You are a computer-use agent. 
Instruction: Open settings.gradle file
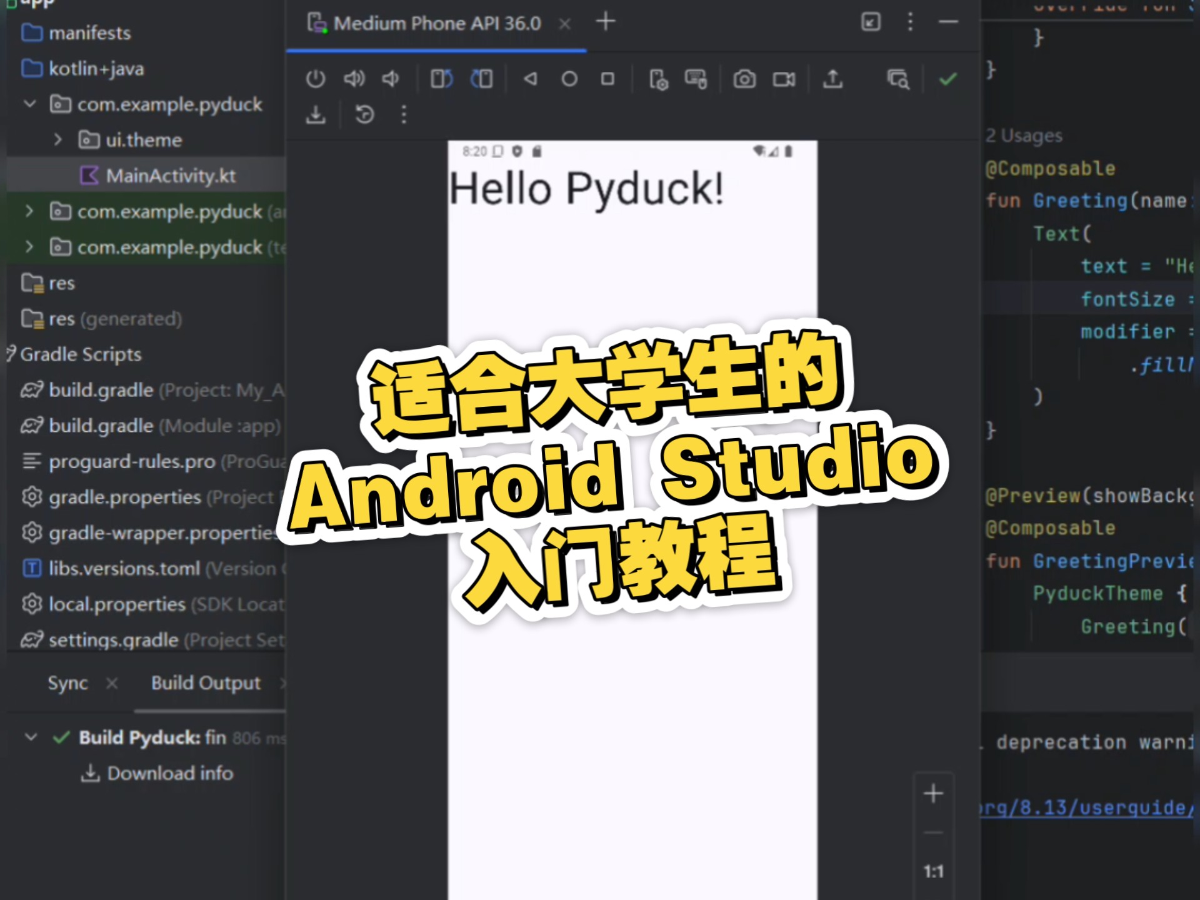152,640
